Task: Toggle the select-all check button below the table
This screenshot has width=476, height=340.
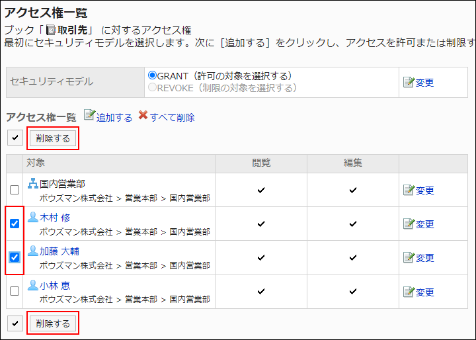Action: point(15,323)
